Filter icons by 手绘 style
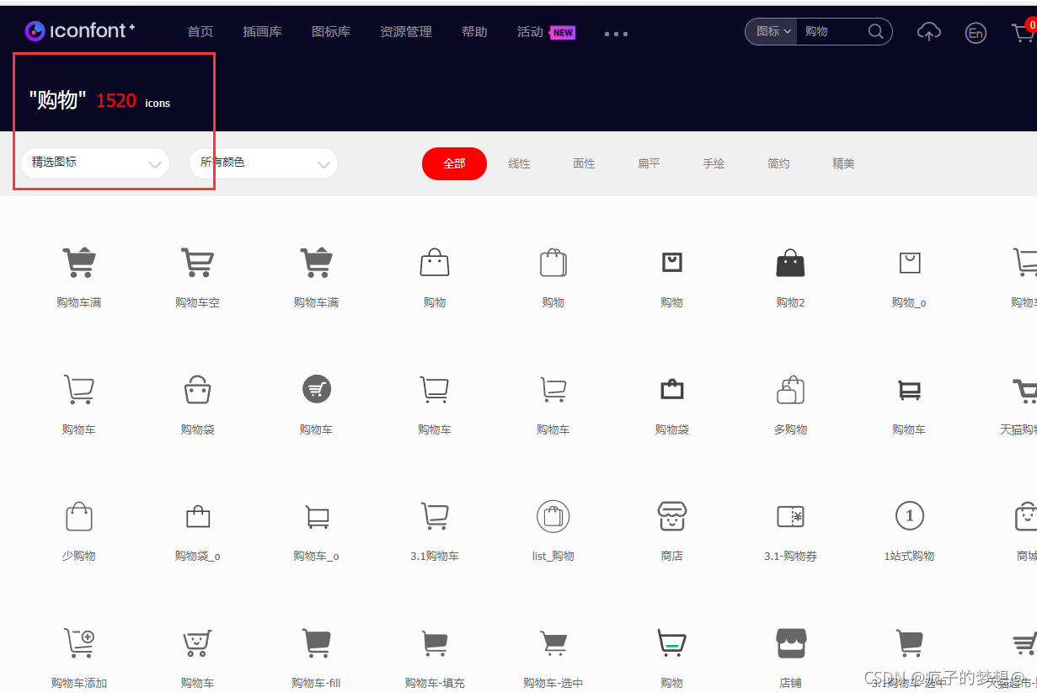The image size is (1037, 693). coord(714,163)
